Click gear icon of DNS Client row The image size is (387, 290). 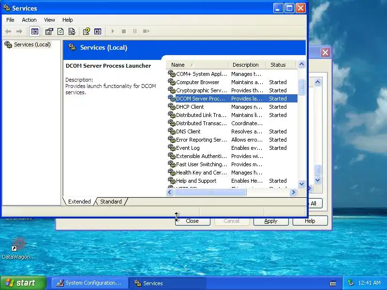coord(172,131)
